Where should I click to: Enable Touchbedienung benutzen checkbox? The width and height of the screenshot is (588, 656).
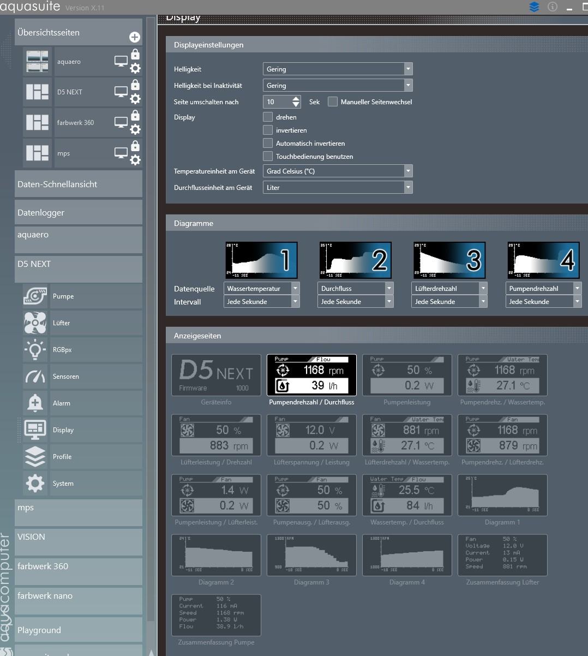click(x=268, y=156)
